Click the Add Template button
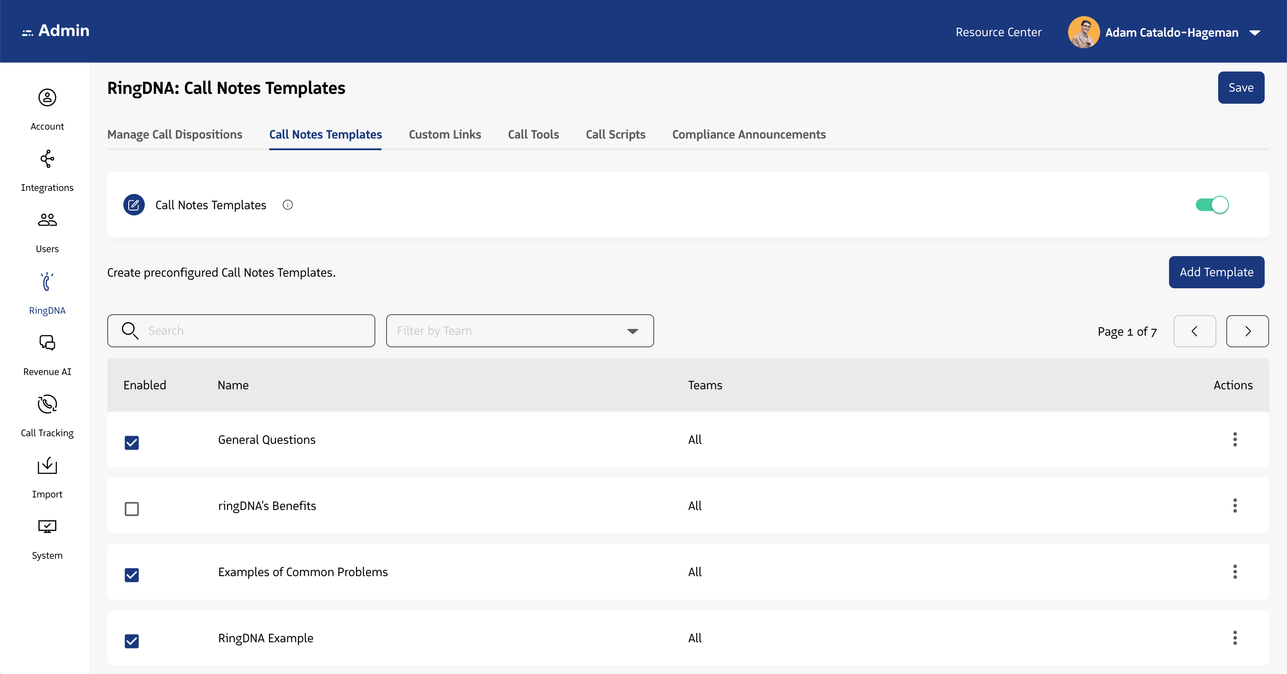 [x=1216, y=272]
